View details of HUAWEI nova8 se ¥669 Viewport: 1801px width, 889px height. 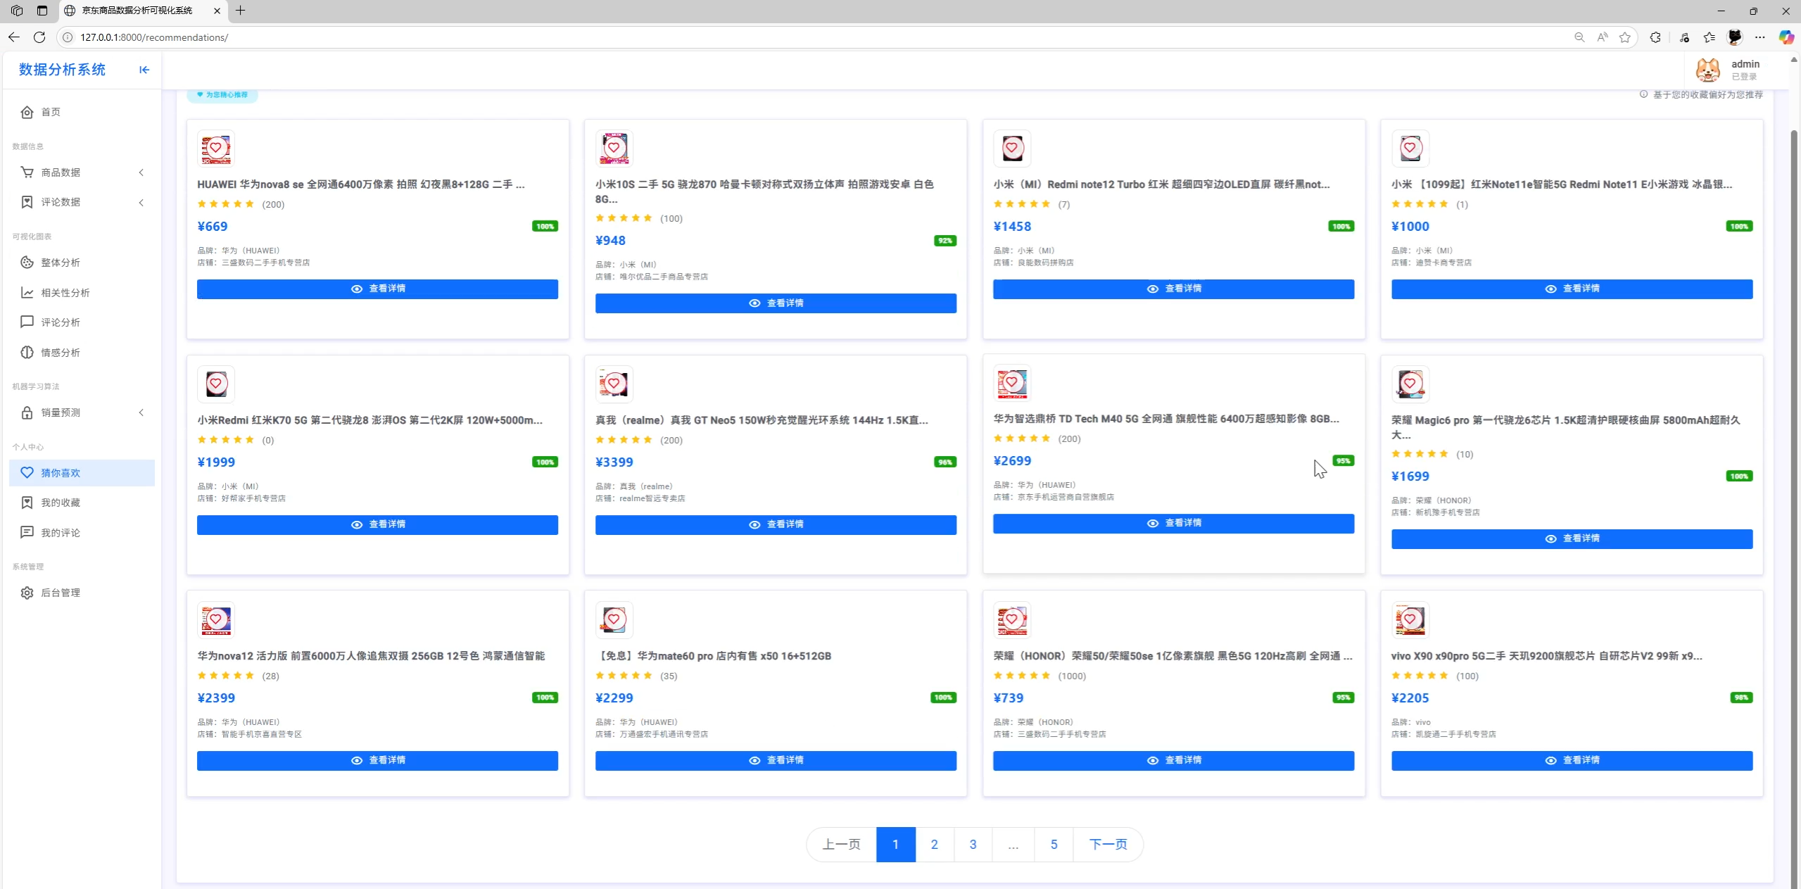click(377, 289)
